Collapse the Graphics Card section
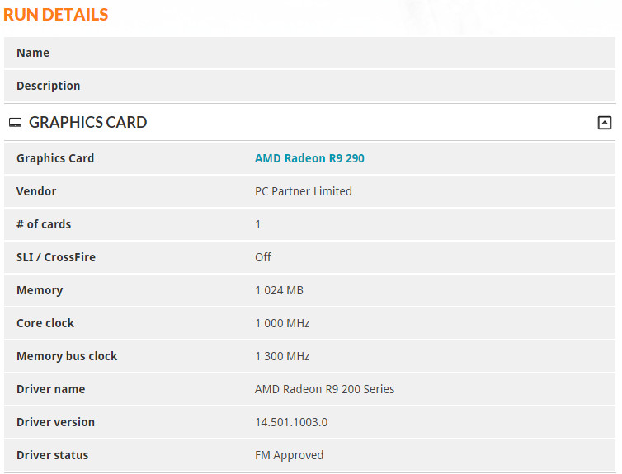This screenshot has height=474, width=622. 604,123
